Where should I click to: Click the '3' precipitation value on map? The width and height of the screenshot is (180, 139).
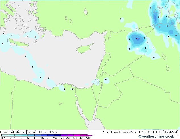[x=168, y=26]
